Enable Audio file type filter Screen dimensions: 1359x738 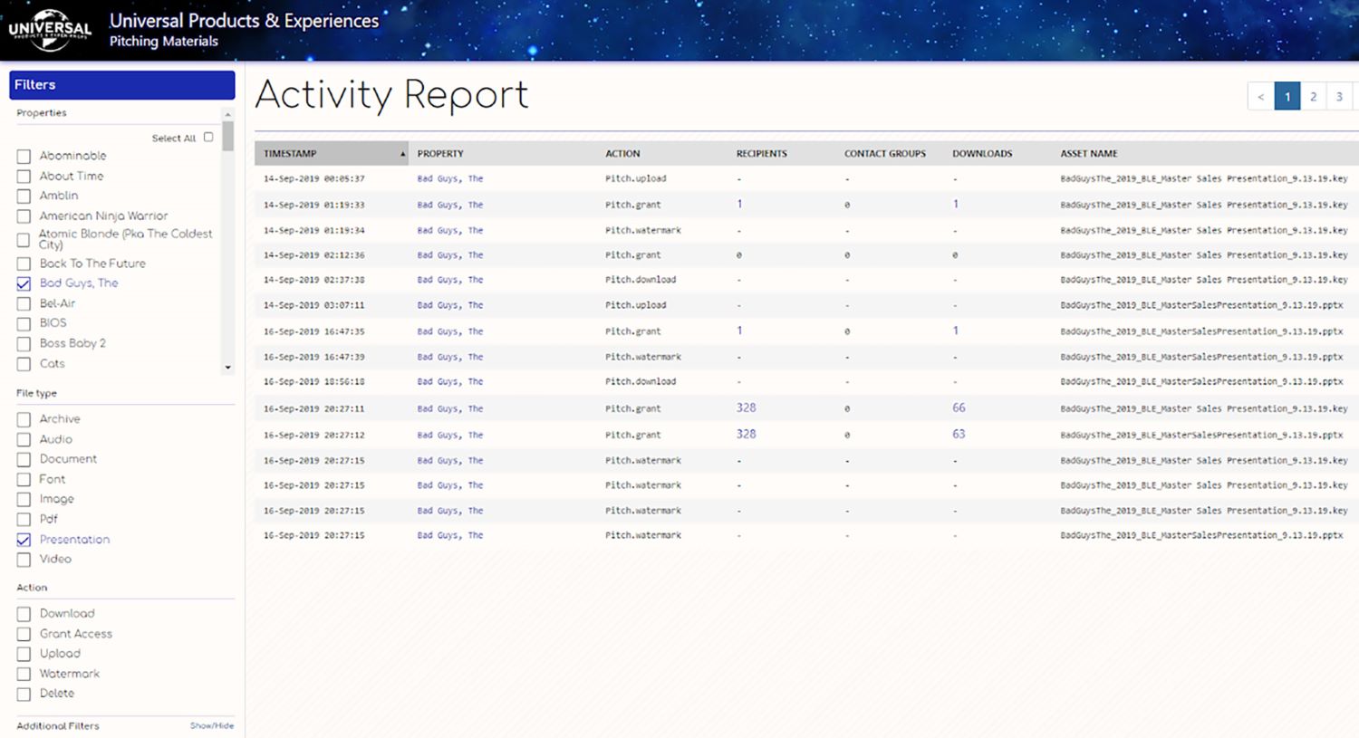click(24, 439)
